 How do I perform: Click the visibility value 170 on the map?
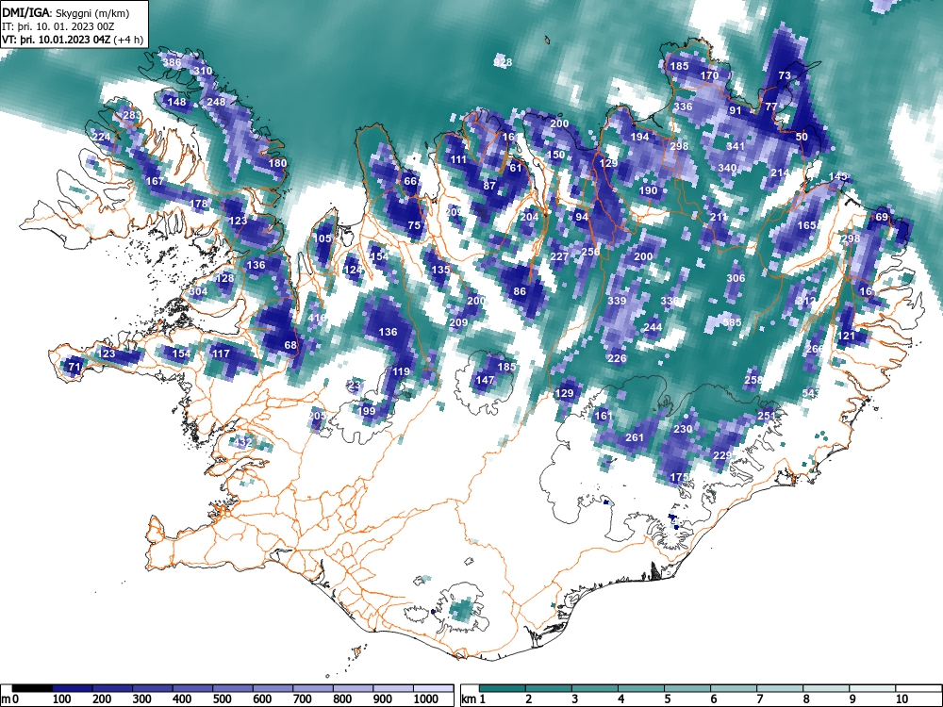tap(710, 75)
